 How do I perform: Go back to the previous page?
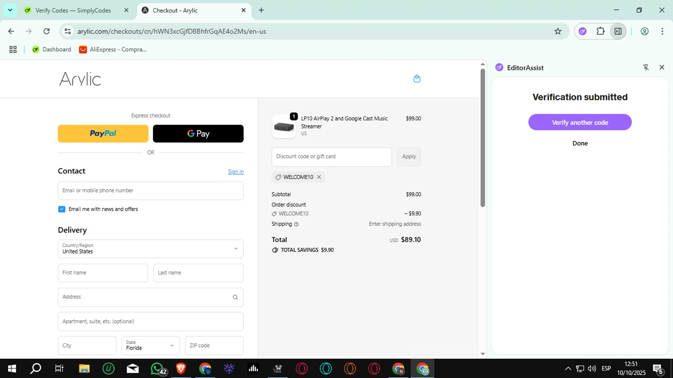11,31
